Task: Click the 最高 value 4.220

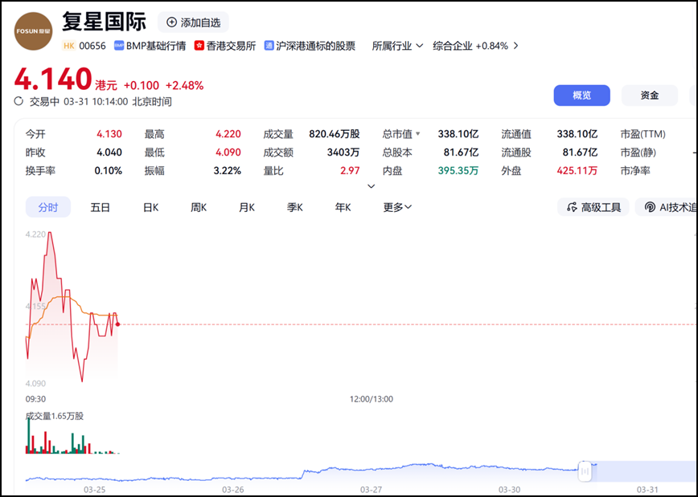Action: [228, 134]
